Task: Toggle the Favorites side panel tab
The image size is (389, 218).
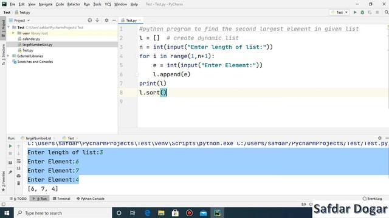Action: [x=3, y=181]
